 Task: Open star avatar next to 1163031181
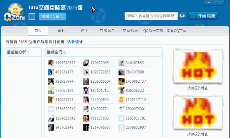pos(122,118)
